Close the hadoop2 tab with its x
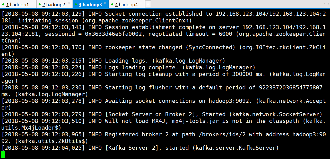The width and height of the screenshot is (330, 159). 69,3
